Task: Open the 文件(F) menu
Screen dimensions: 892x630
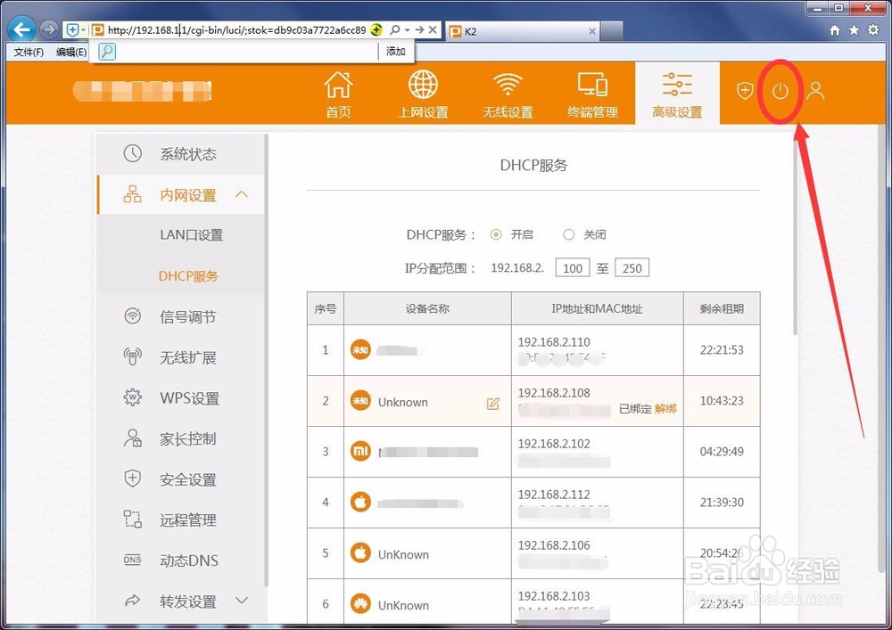Action: point(30,52)
